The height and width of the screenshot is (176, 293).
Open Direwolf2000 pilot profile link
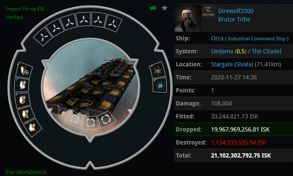click(236, 11)
